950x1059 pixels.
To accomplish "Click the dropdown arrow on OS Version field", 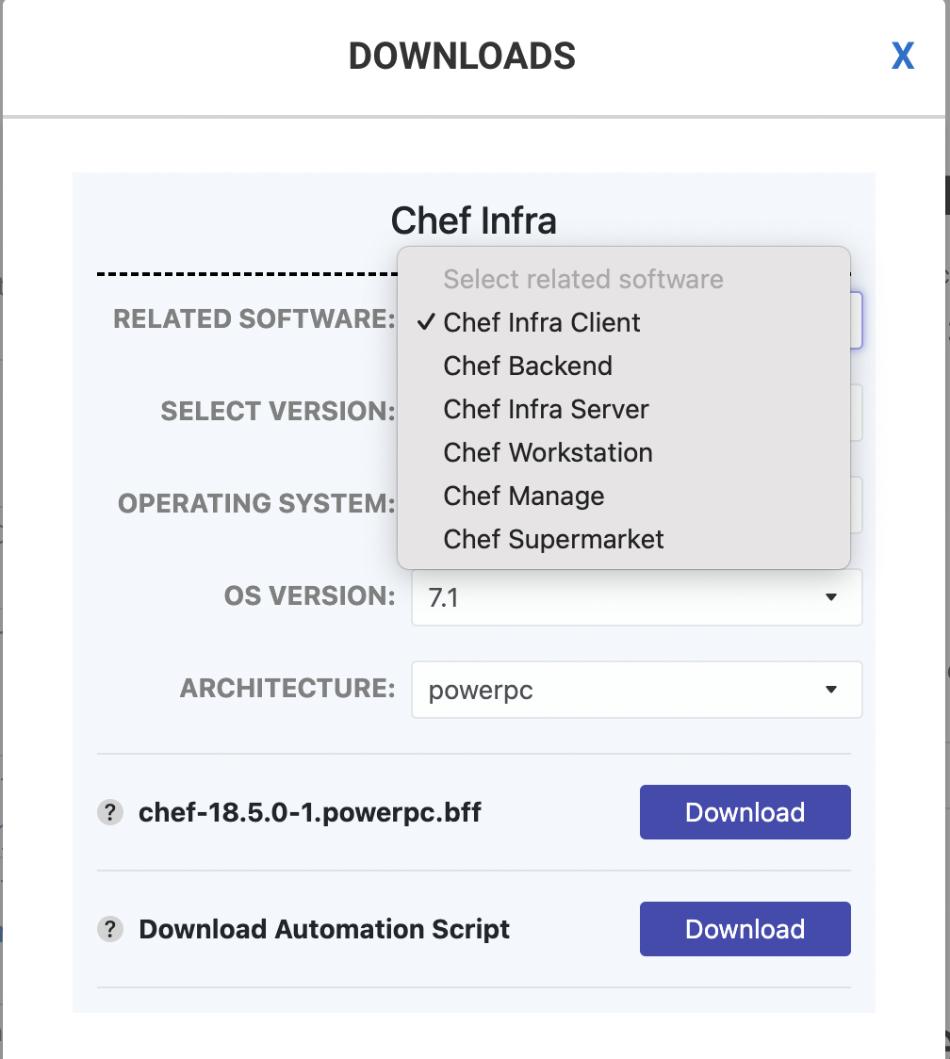I will pyautogui.click(x=831, y=596).
